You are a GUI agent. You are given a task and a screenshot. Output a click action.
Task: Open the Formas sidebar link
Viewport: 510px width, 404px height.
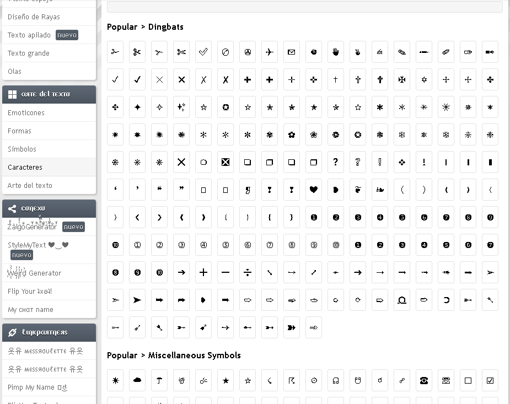click(x=19, y=131)
